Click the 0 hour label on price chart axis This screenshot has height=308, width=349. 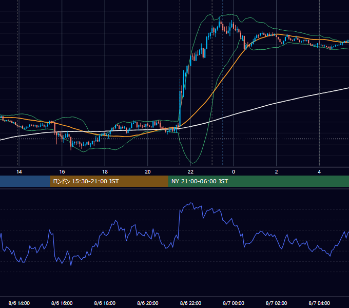coord(234,172)
